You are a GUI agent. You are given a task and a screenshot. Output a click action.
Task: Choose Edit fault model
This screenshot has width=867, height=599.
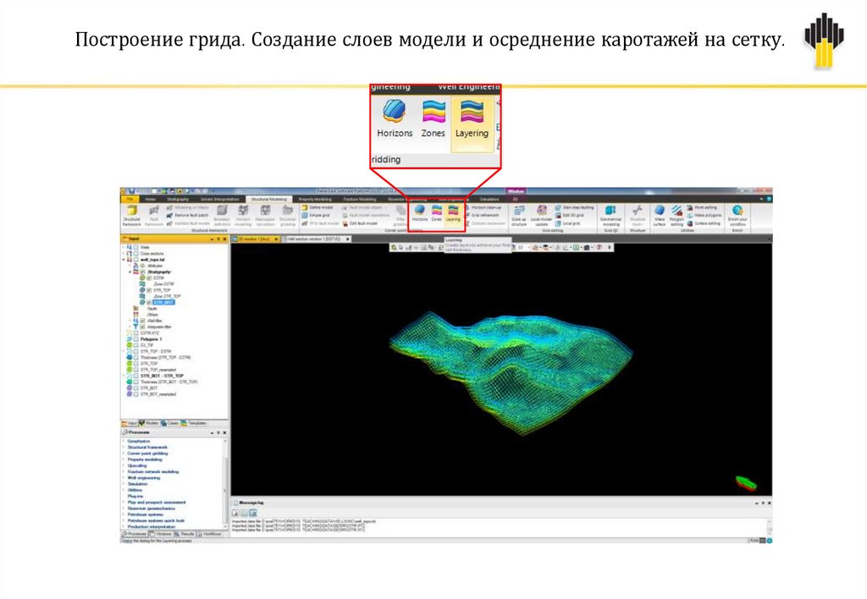[x=360, y=223]
